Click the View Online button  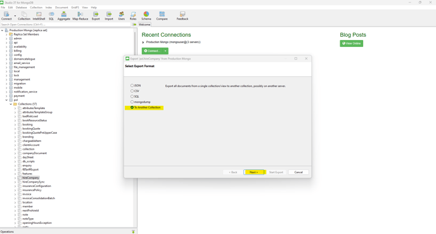coord(351,43)
